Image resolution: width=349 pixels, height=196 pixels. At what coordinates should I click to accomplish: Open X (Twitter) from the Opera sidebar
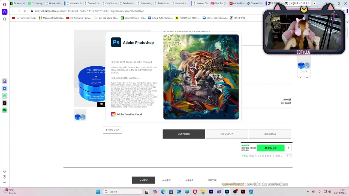click(x=4, y=103)
